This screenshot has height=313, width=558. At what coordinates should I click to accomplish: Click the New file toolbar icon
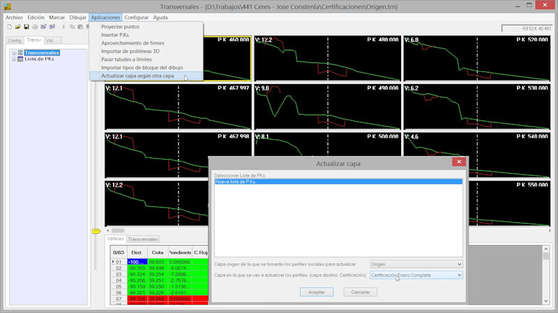[x=10, y=26]
